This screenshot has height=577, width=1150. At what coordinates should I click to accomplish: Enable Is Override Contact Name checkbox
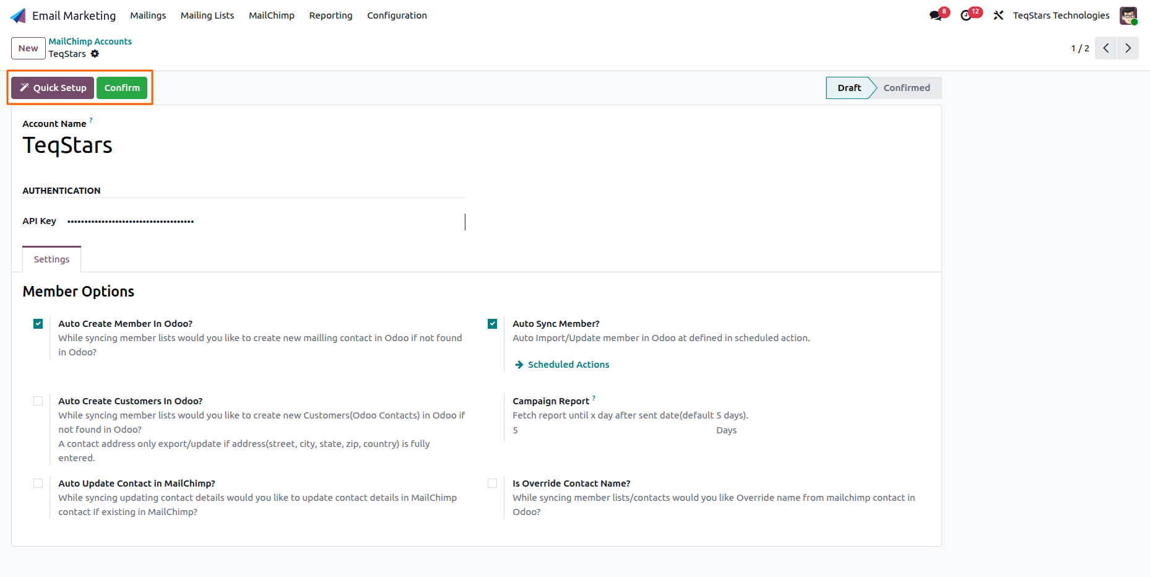point(493,484)
